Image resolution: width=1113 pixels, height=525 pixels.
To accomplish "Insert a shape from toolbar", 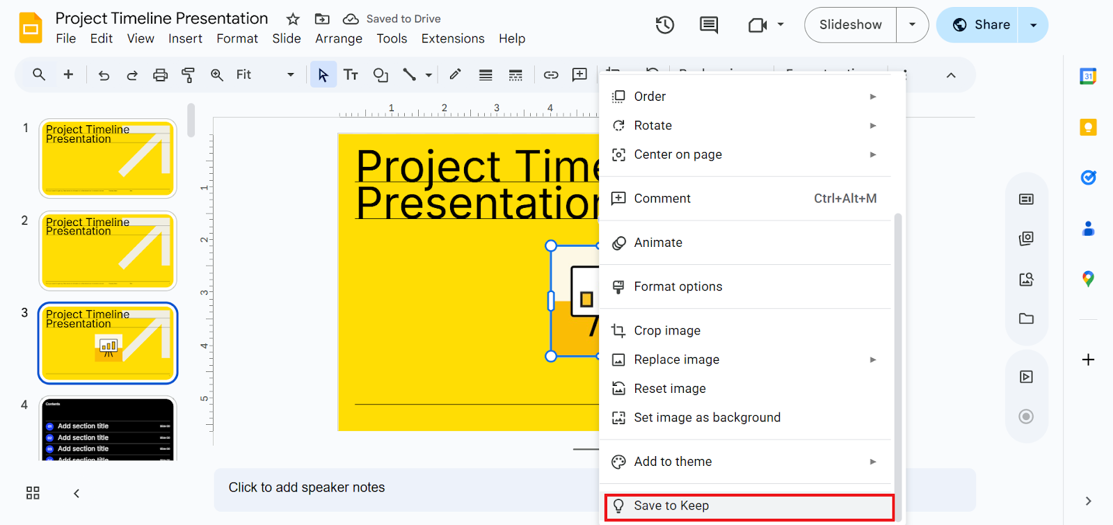I will click(x=381, y=75).
